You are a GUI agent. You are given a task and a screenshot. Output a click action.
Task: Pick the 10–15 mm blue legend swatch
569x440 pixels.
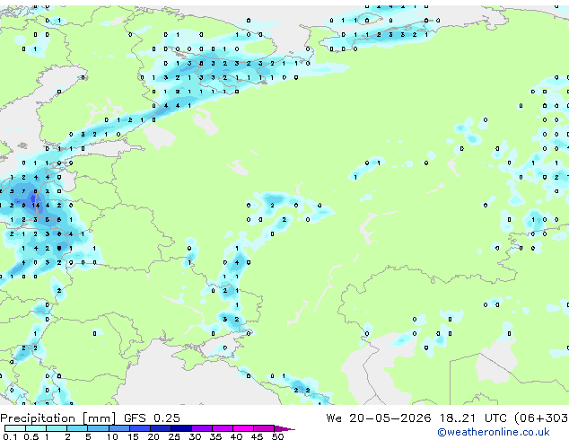[119, 428]
